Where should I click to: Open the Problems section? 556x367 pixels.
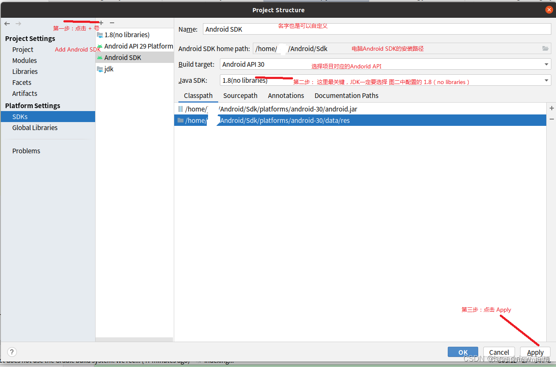[x=26, y=151]
